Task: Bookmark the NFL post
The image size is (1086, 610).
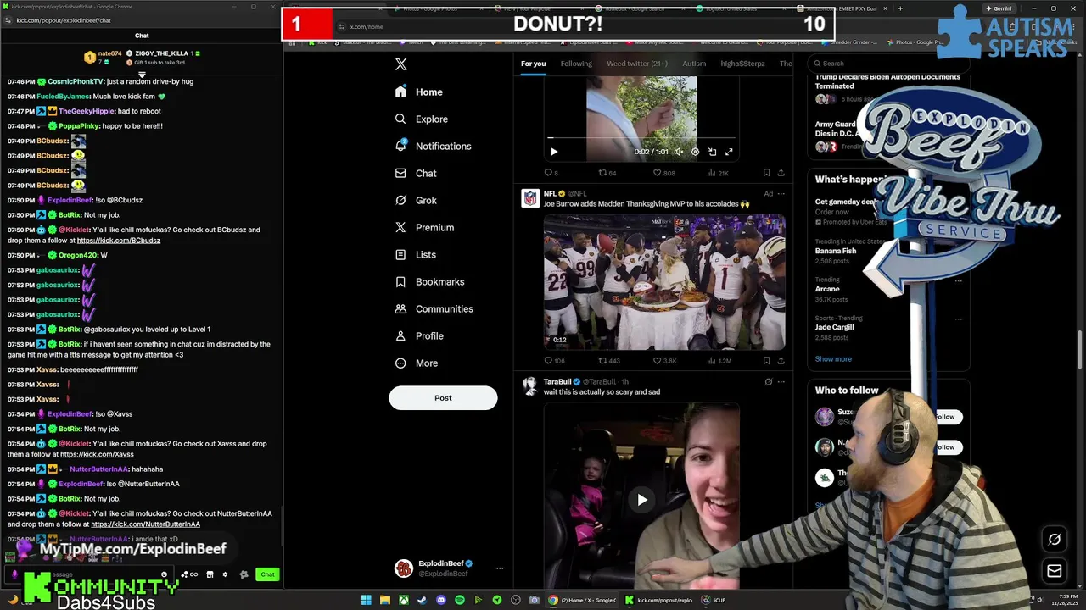Action: point(766,361)
